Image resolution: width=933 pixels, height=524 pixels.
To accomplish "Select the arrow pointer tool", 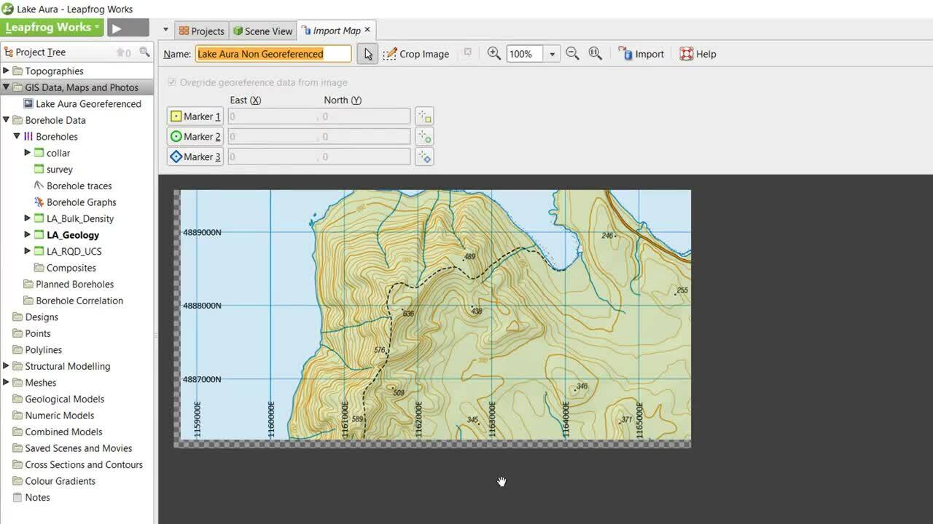I will pos(367,54).
